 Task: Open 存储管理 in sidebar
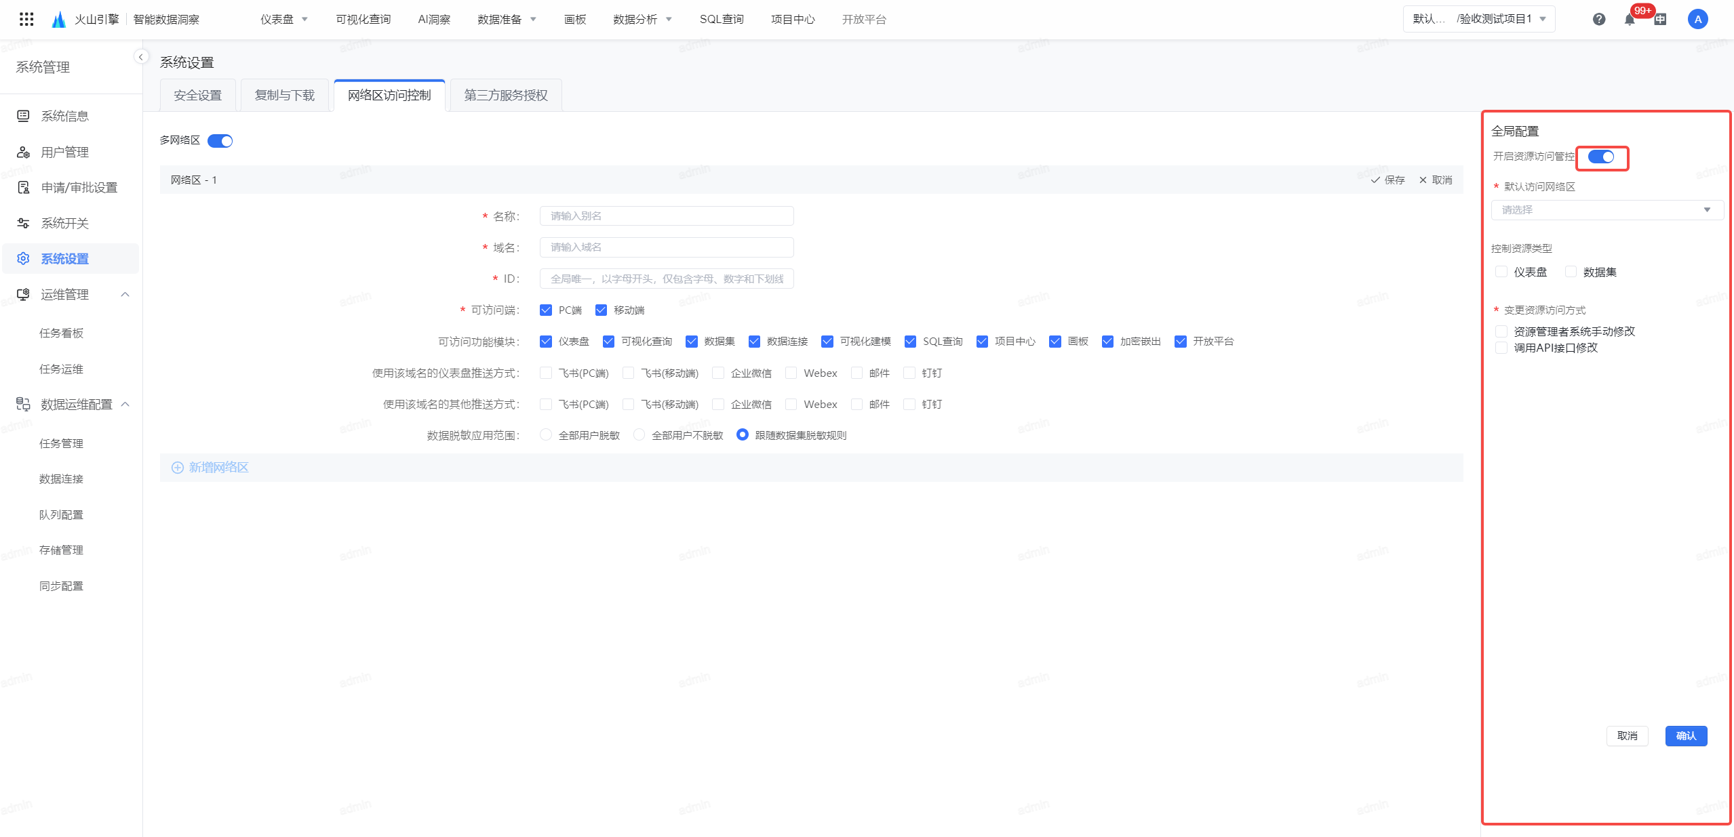(61, 550)
